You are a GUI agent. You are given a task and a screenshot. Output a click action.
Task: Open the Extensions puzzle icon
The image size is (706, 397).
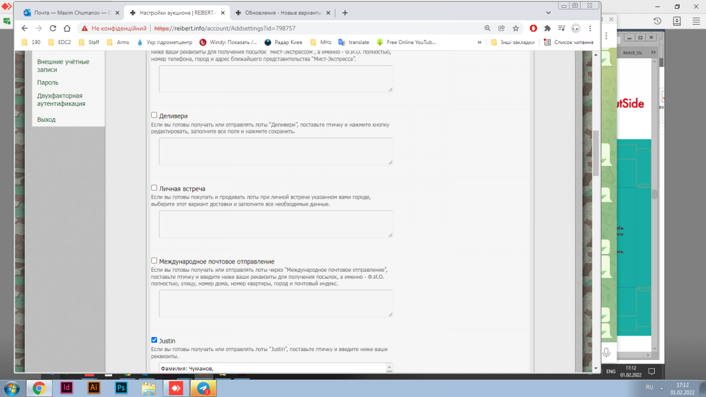(x=548, y=28)
